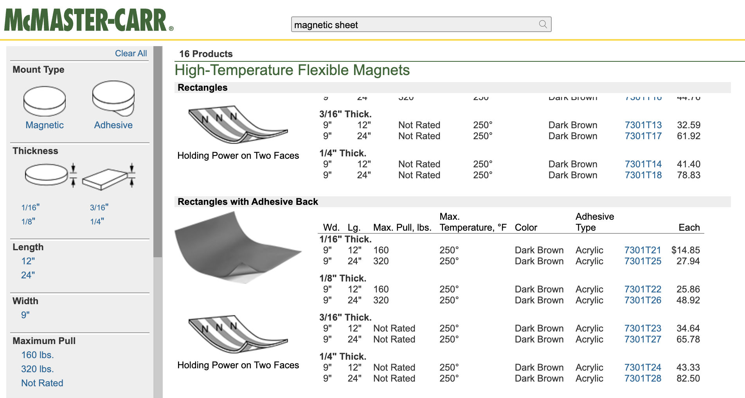Click the Each price column header
Screen dimensions: 745x398
(689, 228)
